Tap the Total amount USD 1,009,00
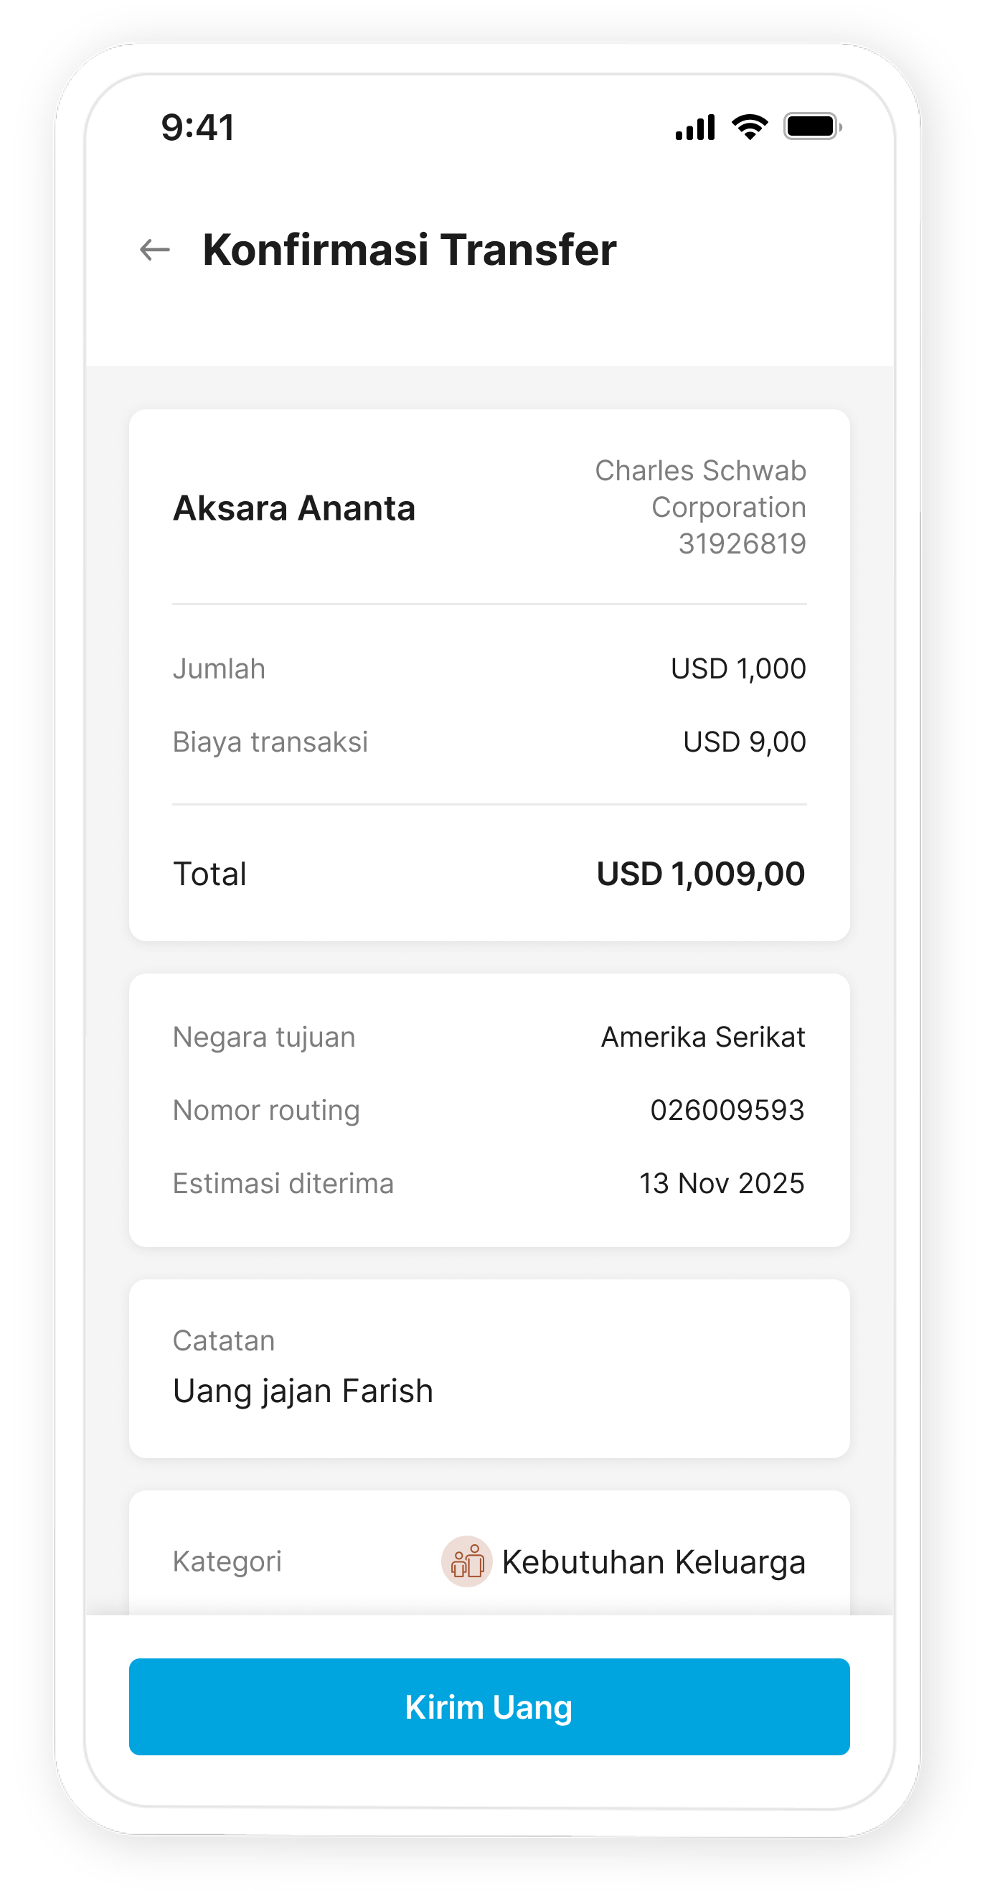990x1891 pixels. [x=700, y=874]
